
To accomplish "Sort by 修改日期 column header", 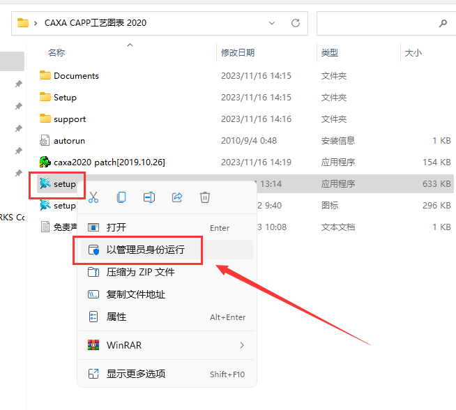I will (x=238, y=52).
